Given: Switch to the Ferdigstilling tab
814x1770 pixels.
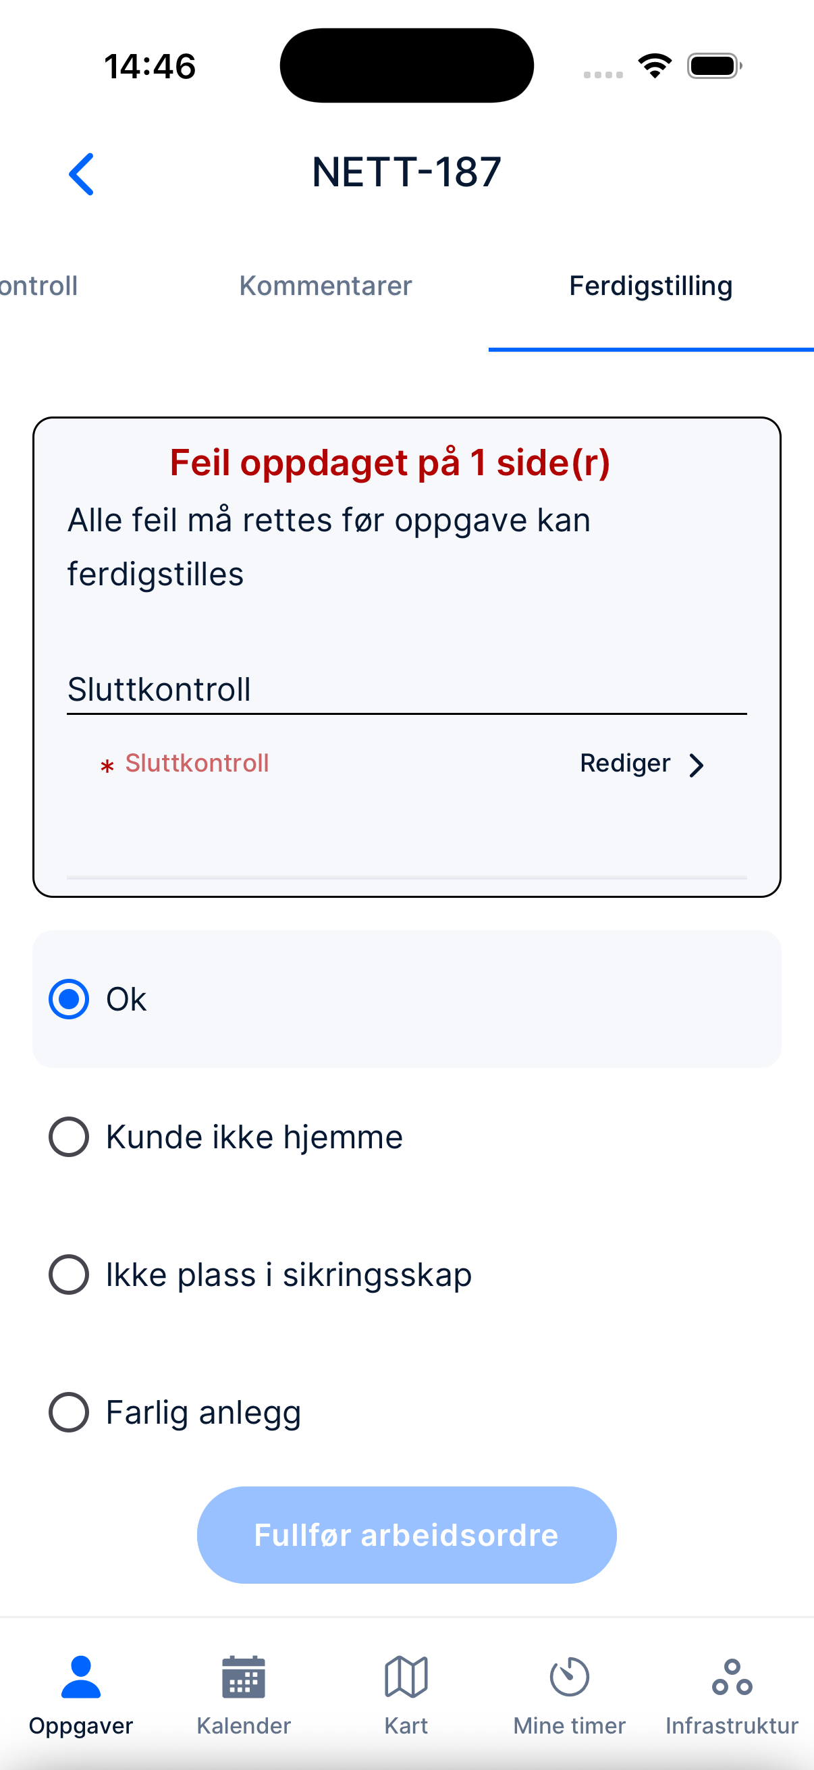Looking at the screenshot, I should tap(651, 286).
